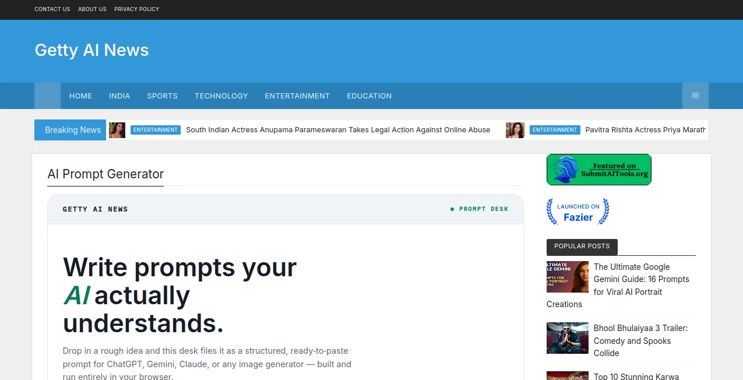
Task: Click Entertainment tag before Anupama headline
Action: point(156,130)
